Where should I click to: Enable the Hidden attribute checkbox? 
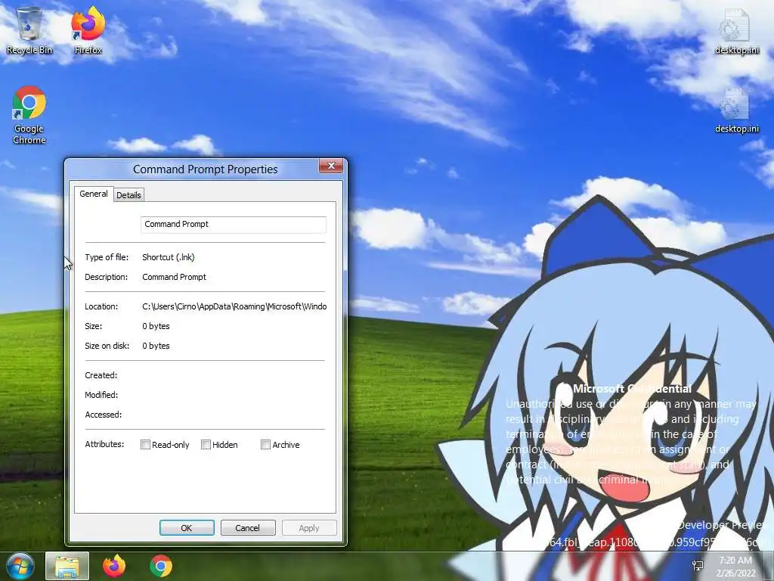click(x=206, y=445)
